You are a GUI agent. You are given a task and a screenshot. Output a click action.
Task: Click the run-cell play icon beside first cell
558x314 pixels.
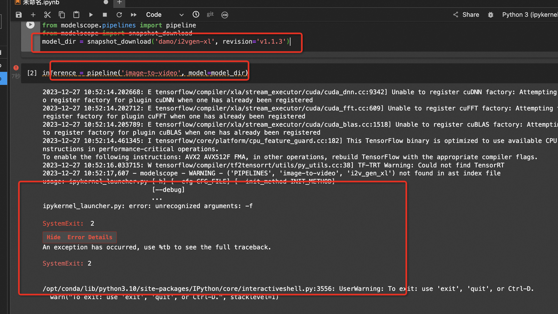coord(30,25)
